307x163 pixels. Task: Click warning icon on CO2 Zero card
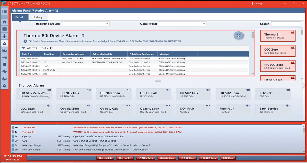click(292, 47)
